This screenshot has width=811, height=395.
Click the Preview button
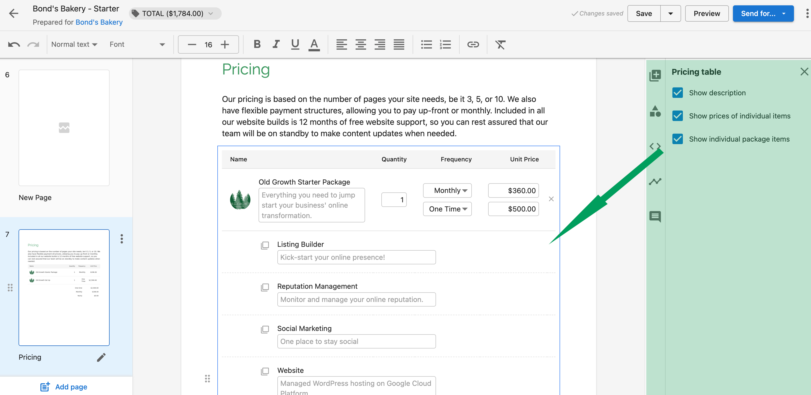click(x=707, y=13)
